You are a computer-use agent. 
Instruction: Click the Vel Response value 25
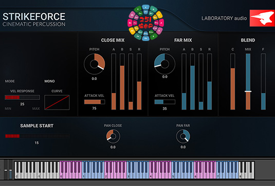22,104
